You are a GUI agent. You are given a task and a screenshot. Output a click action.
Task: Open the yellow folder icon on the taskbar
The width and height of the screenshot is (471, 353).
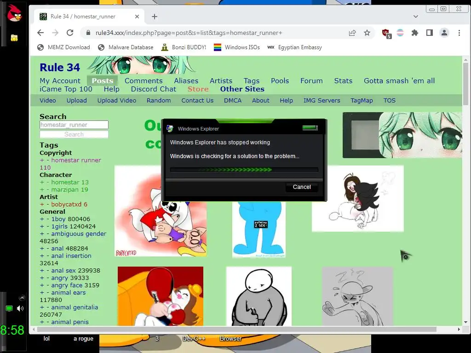pos(14,38)
